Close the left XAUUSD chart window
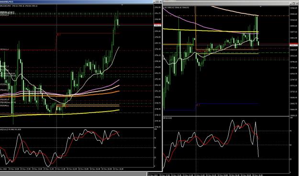The height and width of the screenshot is (176, 299). [160, 2]
